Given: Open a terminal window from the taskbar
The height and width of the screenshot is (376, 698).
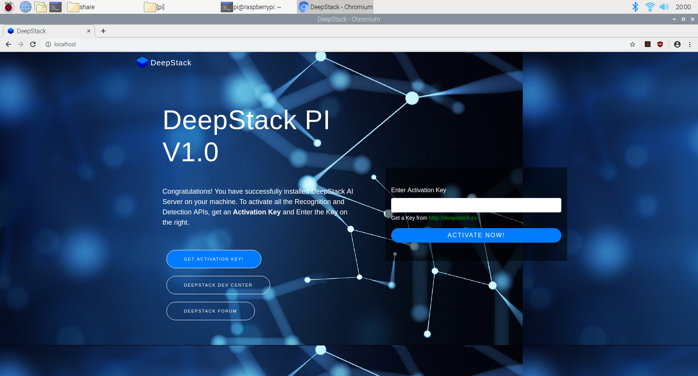Looking at the screenshot, I should (55, 6).
